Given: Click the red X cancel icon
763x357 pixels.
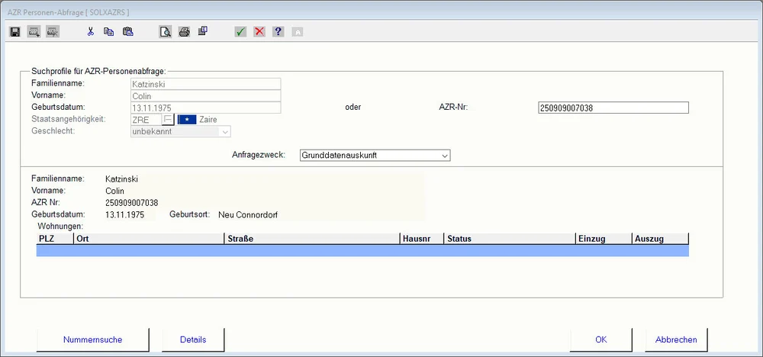Looking at the screenshot, I should (259, 32).
